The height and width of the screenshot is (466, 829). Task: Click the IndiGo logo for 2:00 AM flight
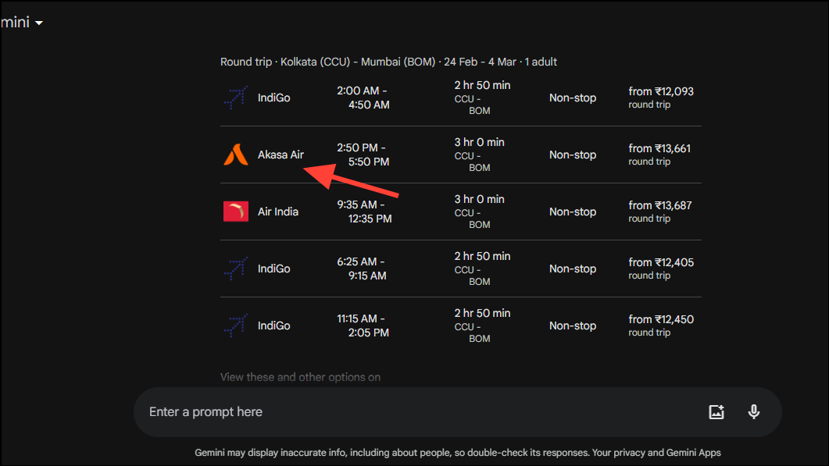pyautogui.click(x=236, y=98)
